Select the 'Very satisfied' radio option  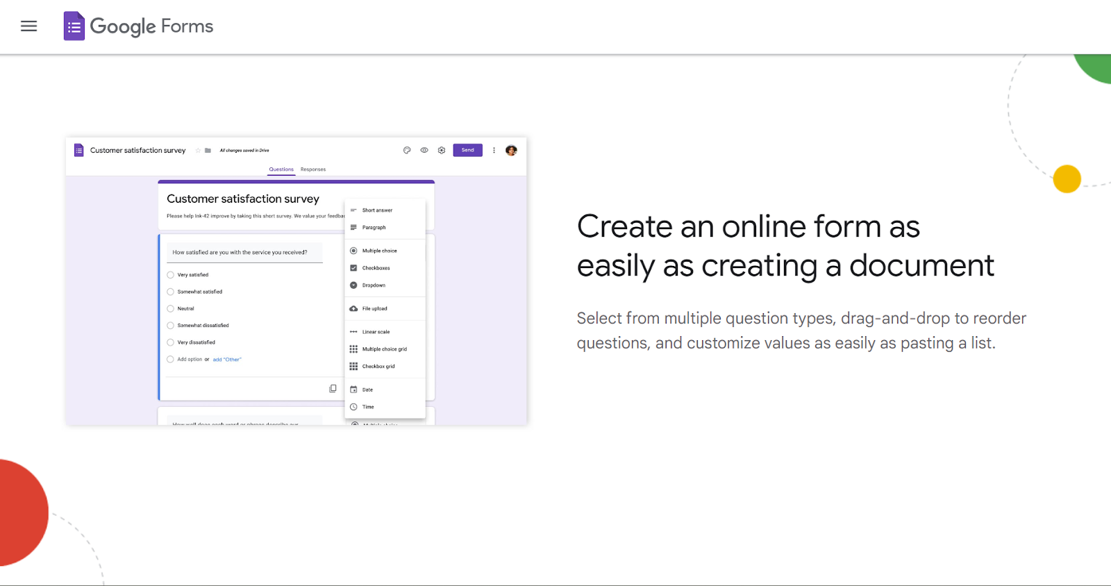point(171,275)
